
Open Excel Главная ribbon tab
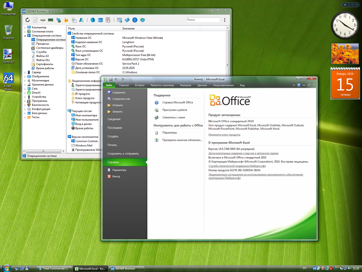click(124, 85)
